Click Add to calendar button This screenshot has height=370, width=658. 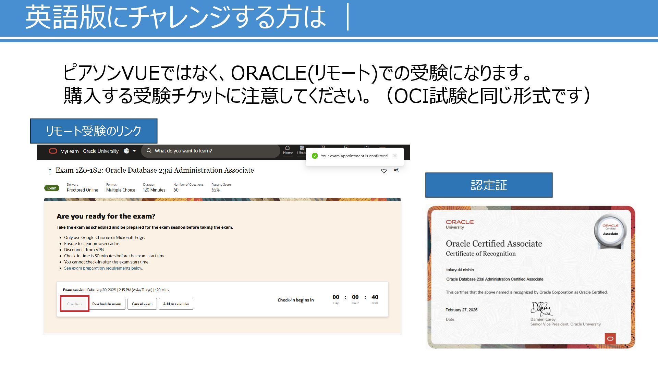tap(176, 304)
